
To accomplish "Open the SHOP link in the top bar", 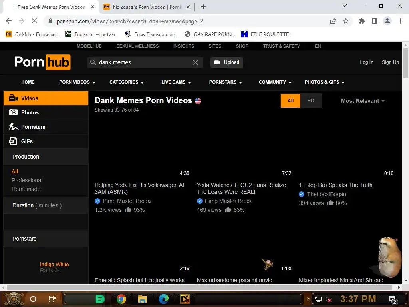I will click(x=242, y=46).
